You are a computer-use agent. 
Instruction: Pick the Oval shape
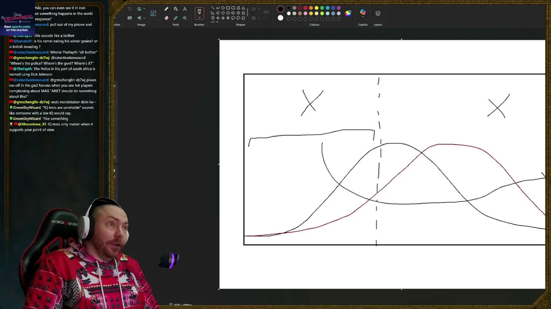pos(223,8)
